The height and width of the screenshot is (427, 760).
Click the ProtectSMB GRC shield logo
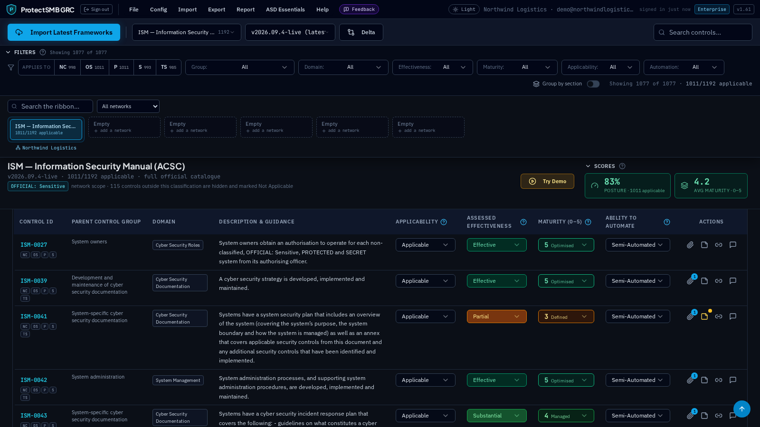(11, 9)
